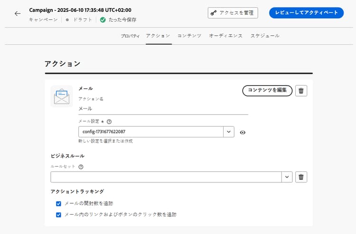Click the ドラフト status label
This screenshot has width=356, height=234.
click(x=83, y=20)
